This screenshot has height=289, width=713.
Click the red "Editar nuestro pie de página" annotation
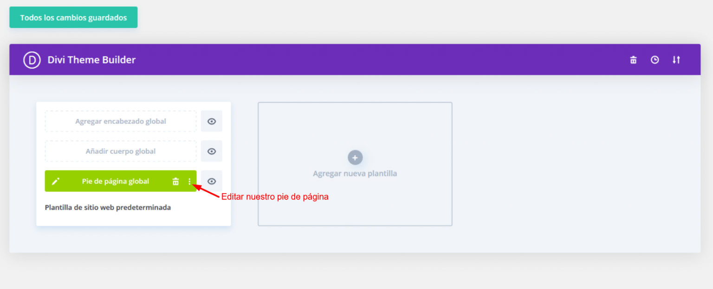pos(275,197)
